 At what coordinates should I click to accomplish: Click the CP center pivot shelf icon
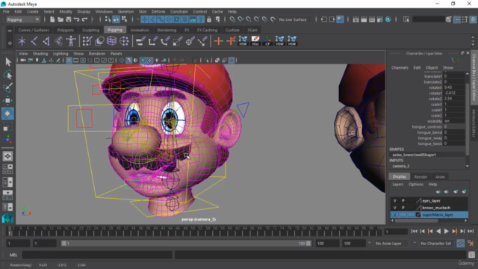pos(267,41)
